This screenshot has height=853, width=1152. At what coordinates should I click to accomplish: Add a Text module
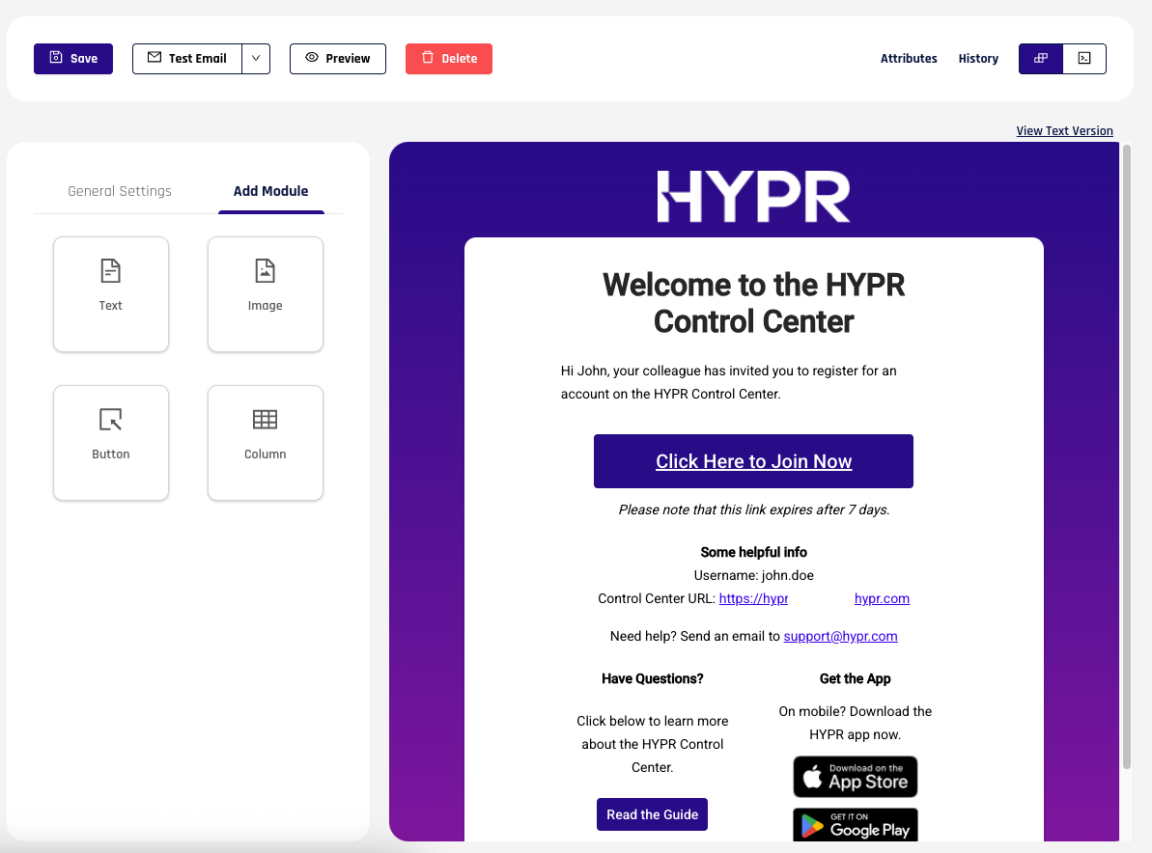click(x=111, y=293)
